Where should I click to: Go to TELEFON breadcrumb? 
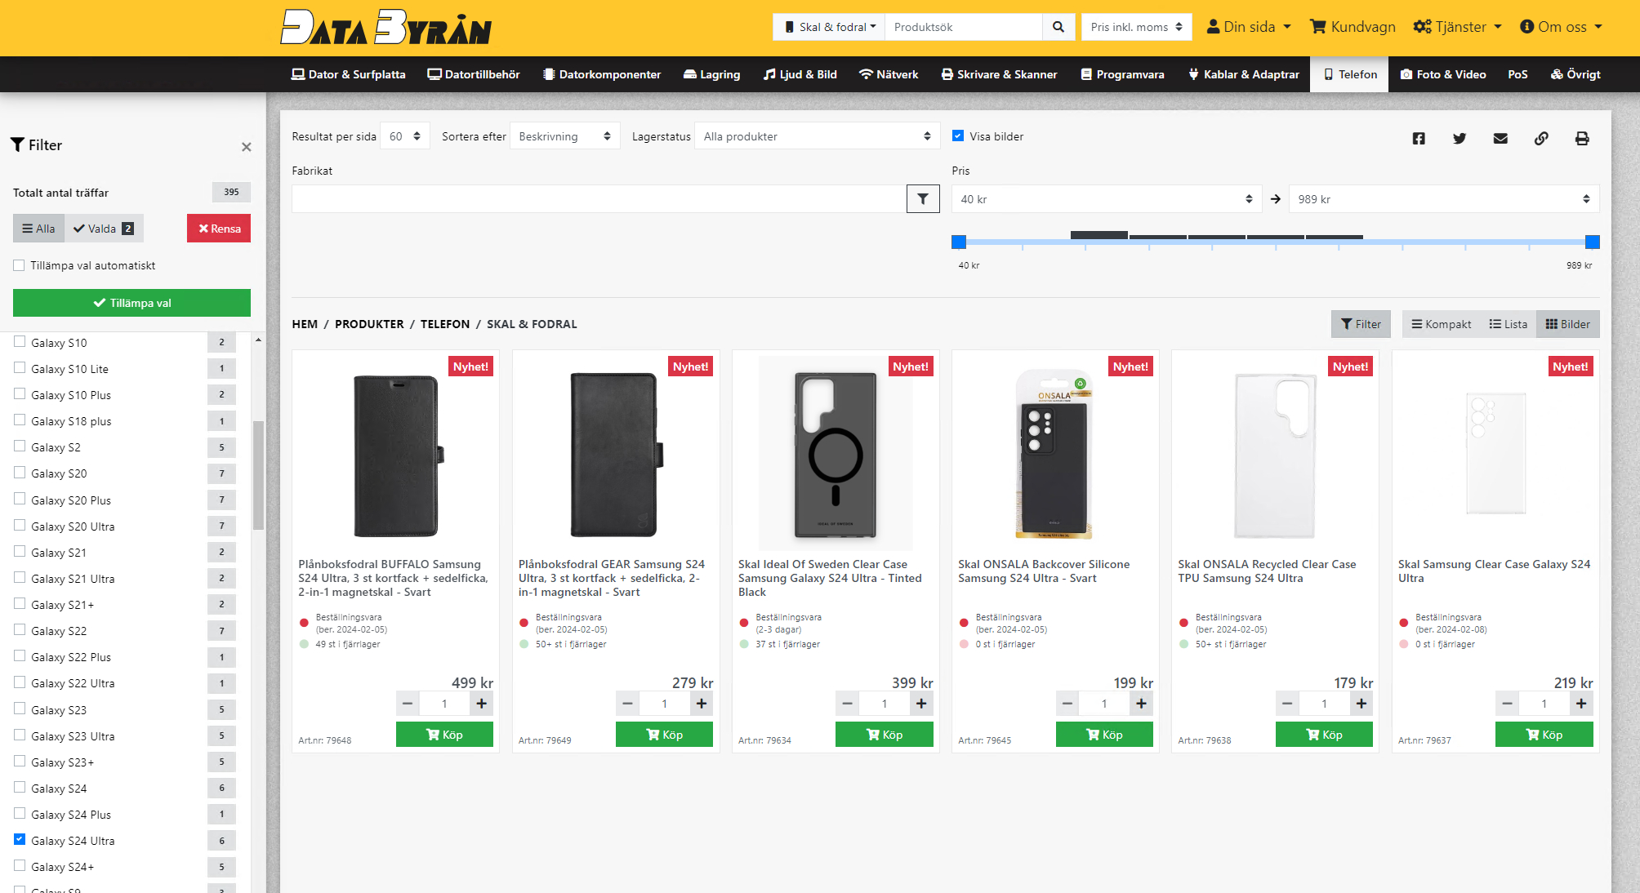(445, 324)
